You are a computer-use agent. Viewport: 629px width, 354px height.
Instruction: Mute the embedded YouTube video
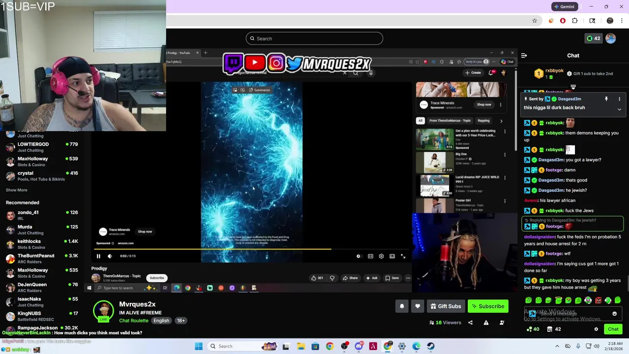click(110, 256)
